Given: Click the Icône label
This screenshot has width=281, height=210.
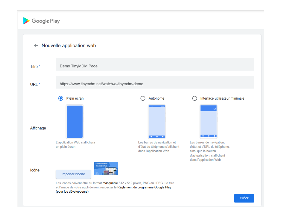Looking at the screenshot, I should pyautogui.click(x=35, y=170).
